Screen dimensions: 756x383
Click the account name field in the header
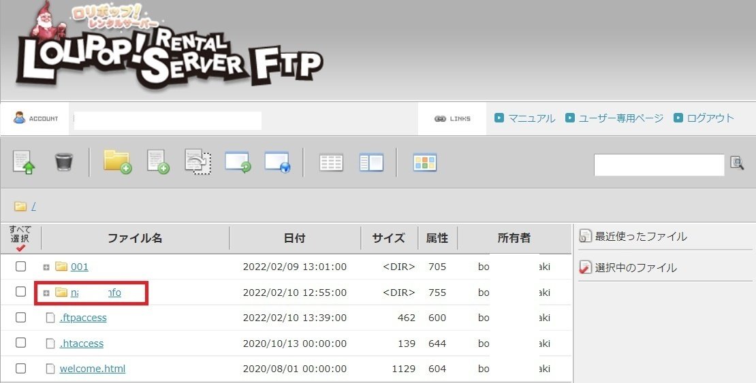click(168, 120)
